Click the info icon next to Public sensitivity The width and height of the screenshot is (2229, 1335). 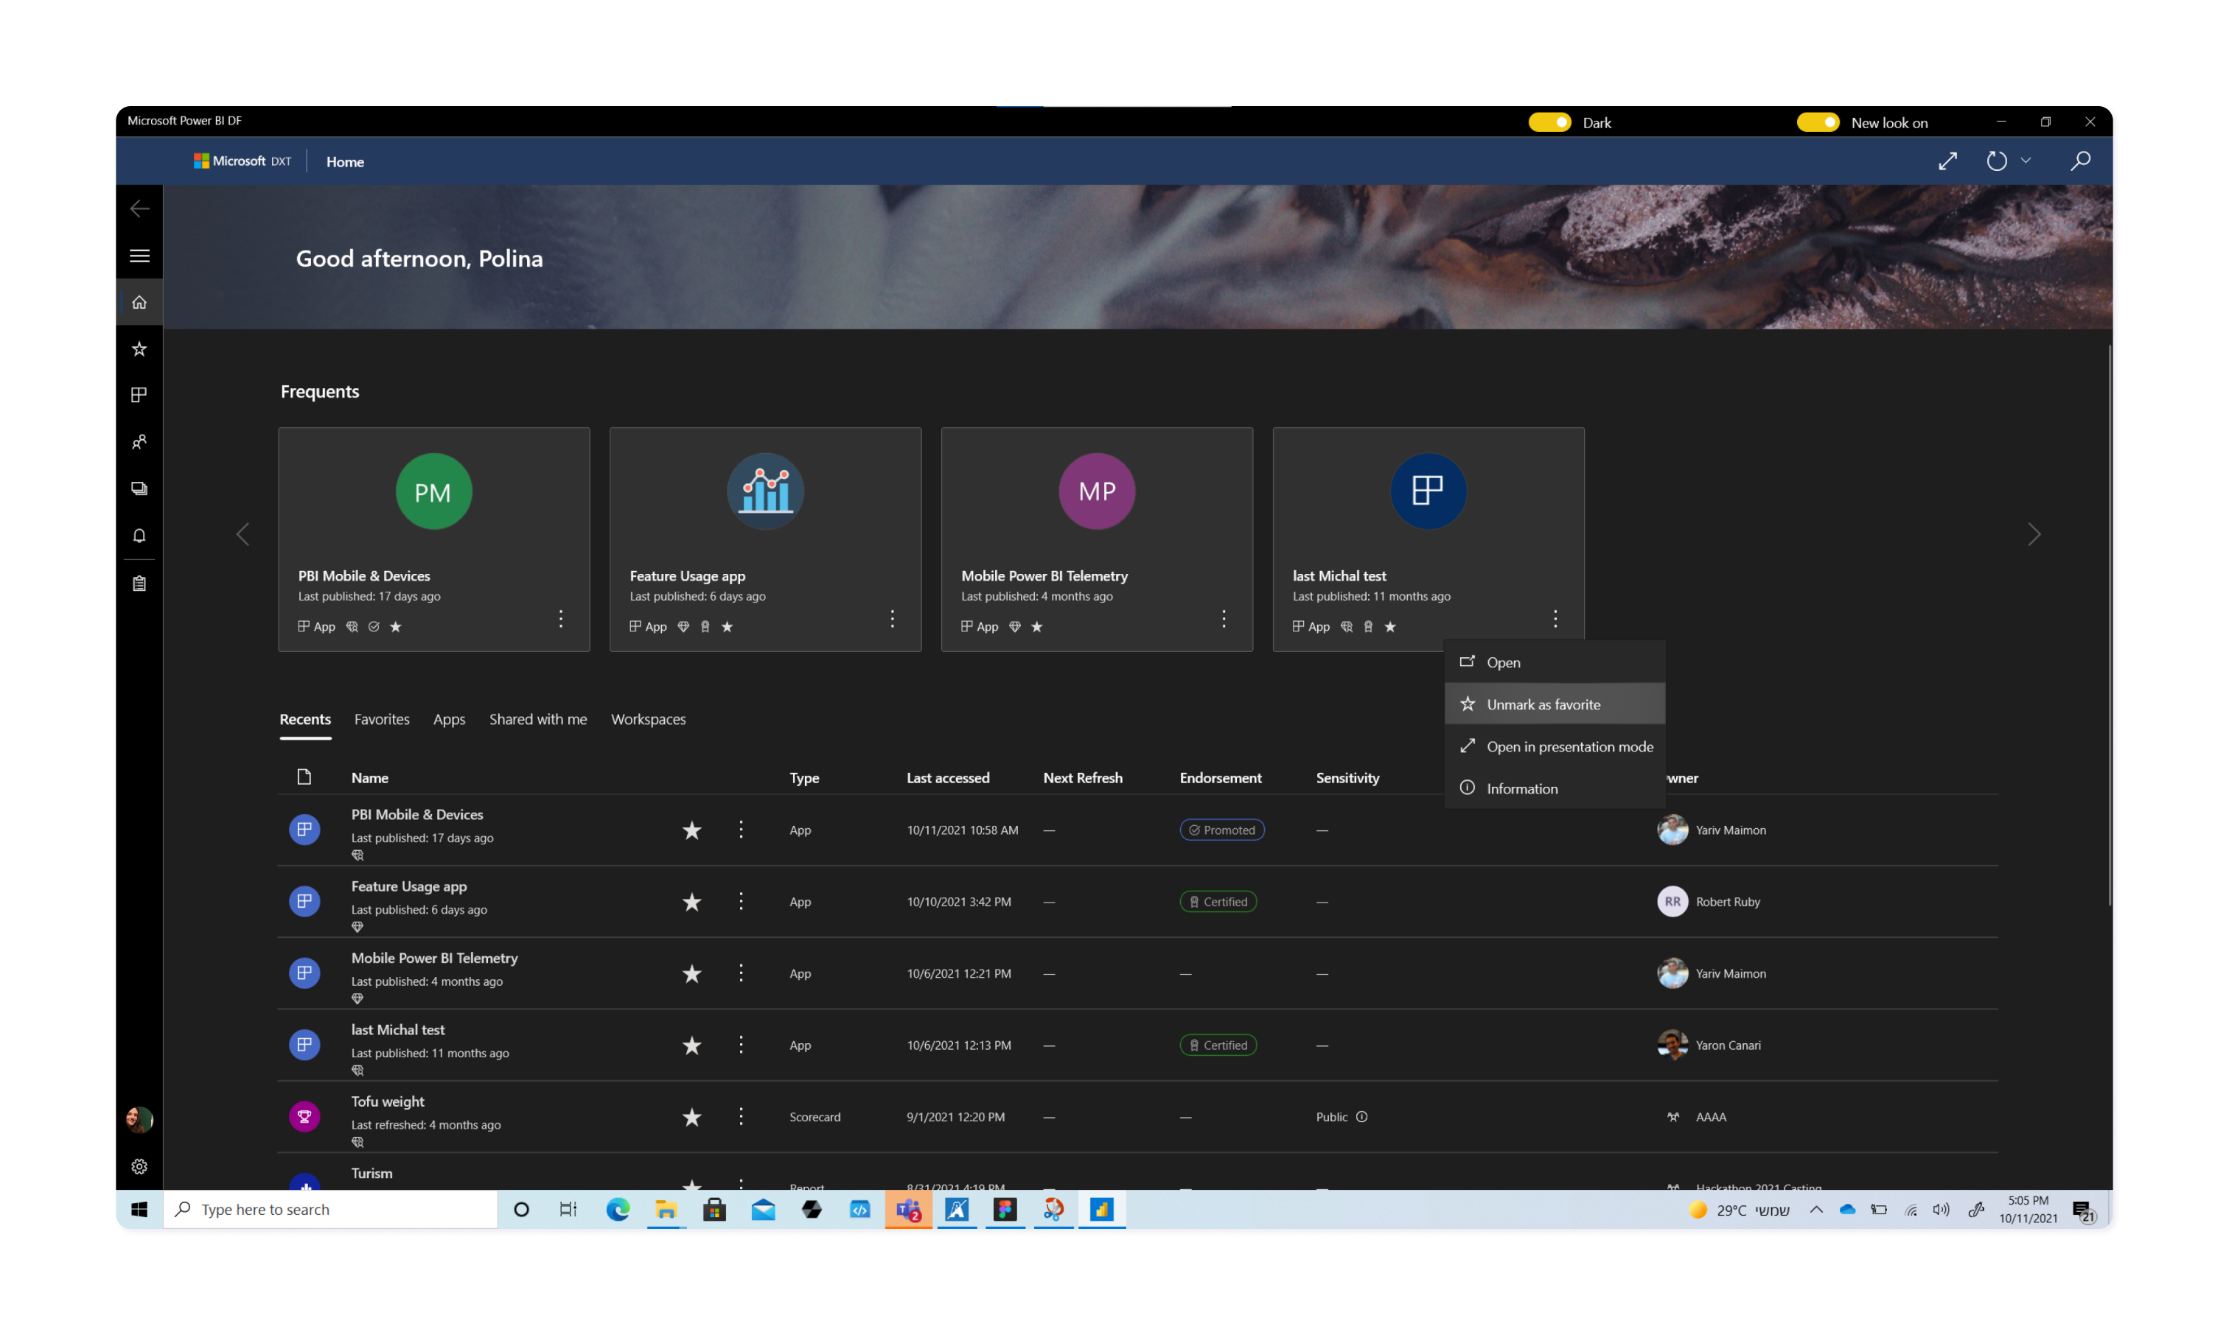pyautogui.click(x=1361, y=1116)
